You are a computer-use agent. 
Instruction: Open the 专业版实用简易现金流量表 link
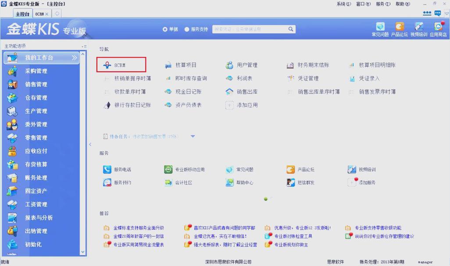tap(139, 245)
